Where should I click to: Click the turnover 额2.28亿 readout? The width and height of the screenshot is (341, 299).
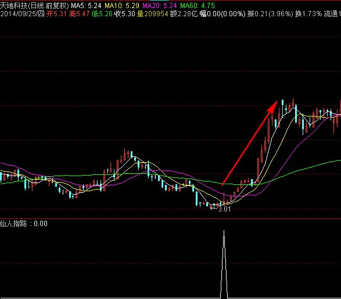[x=184, y=14]
